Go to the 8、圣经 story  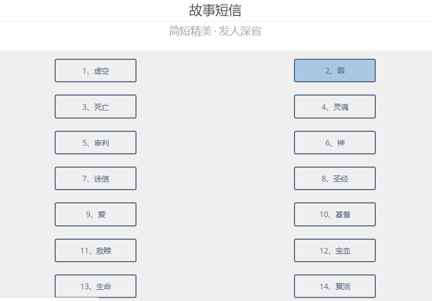tap(335, 178)
